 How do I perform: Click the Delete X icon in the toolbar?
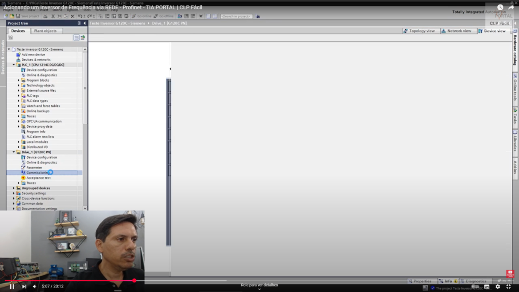[72, 16]
